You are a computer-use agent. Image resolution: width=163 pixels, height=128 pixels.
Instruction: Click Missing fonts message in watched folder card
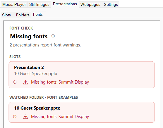[60, 117]
